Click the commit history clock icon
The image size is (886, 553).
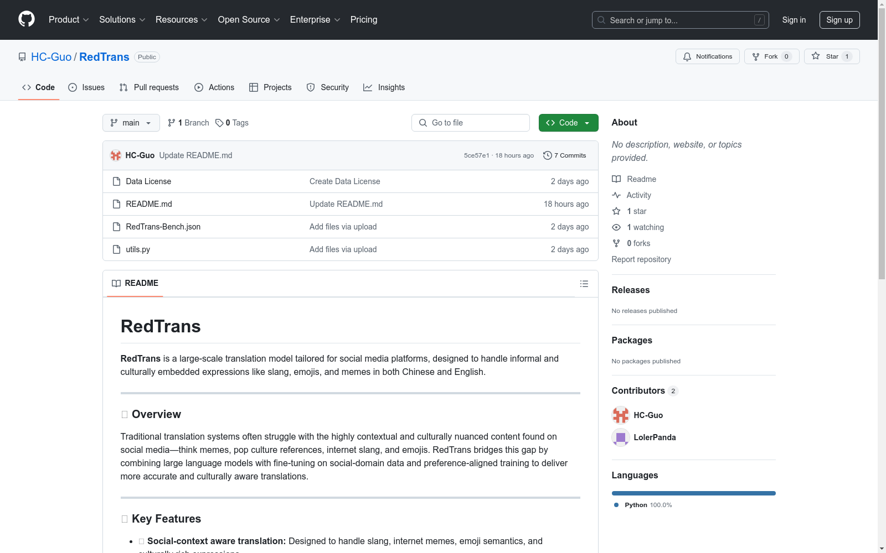tap(548, 155)
